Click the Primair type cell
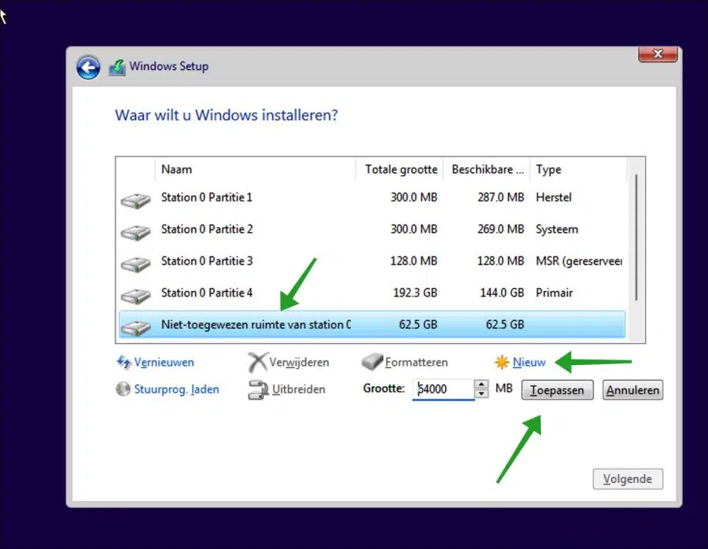This screenshot has width=708, height=549. pos(554,293)
